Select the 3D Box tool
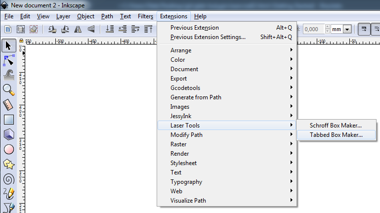Viewport: 380px width, 213px height. (x=8, y=134)
